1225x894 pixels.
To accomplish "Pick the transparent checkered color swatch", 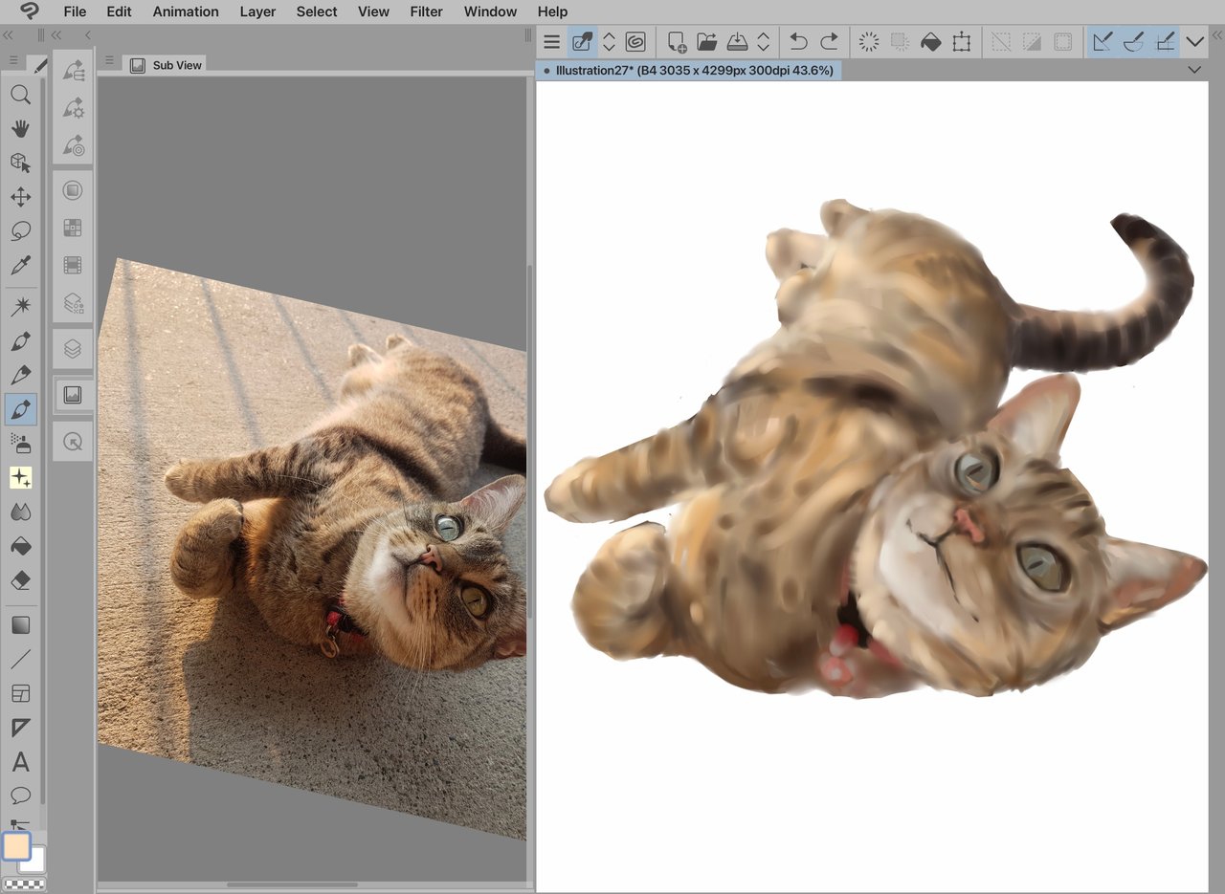I will pyautogui.click(x=24, y=883).
